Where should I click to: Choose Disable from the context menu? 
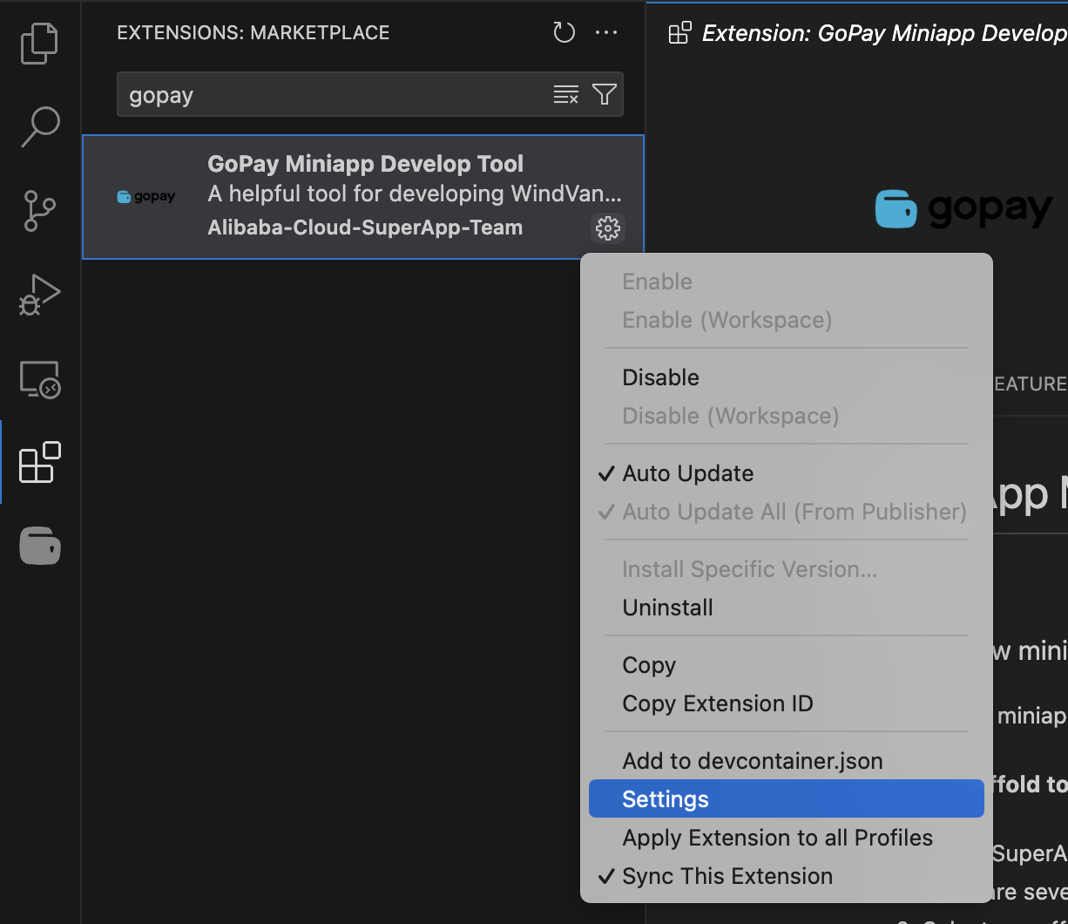787,377
